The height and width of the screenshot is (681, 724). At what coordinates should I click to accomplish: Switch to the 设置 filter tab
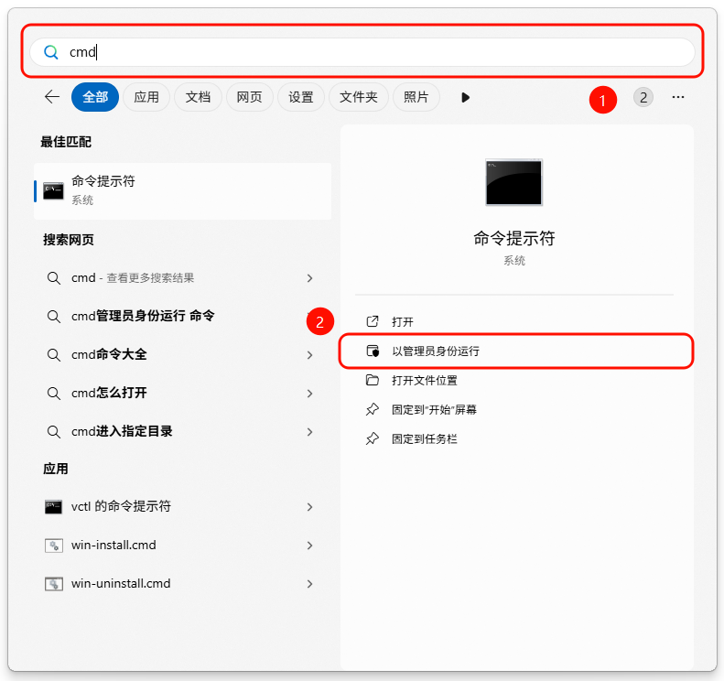301,97
